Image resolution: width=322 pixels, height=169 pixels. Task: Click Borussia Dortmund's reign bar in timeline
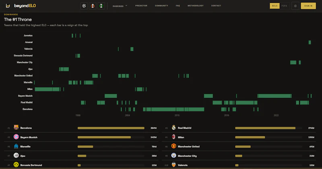tap(78, 56)
